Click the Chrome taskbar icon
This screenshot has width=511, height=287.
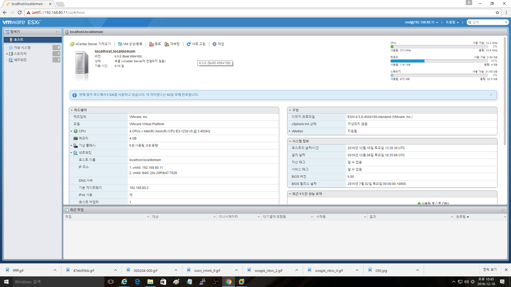click(229, 282)
